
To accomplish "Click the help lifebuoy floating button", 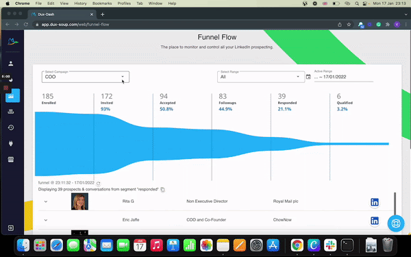I will pos(396,223).
